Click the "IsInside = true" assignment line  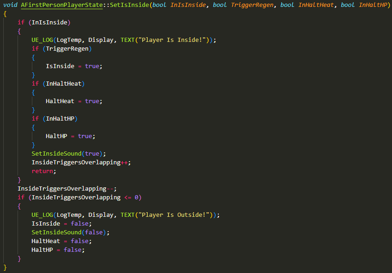(73, 66)
